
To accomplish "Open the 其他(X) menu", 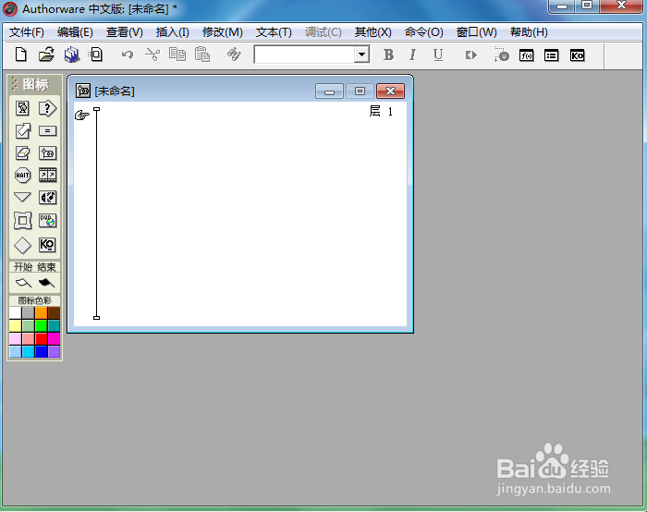I will [x=373, y=32].
